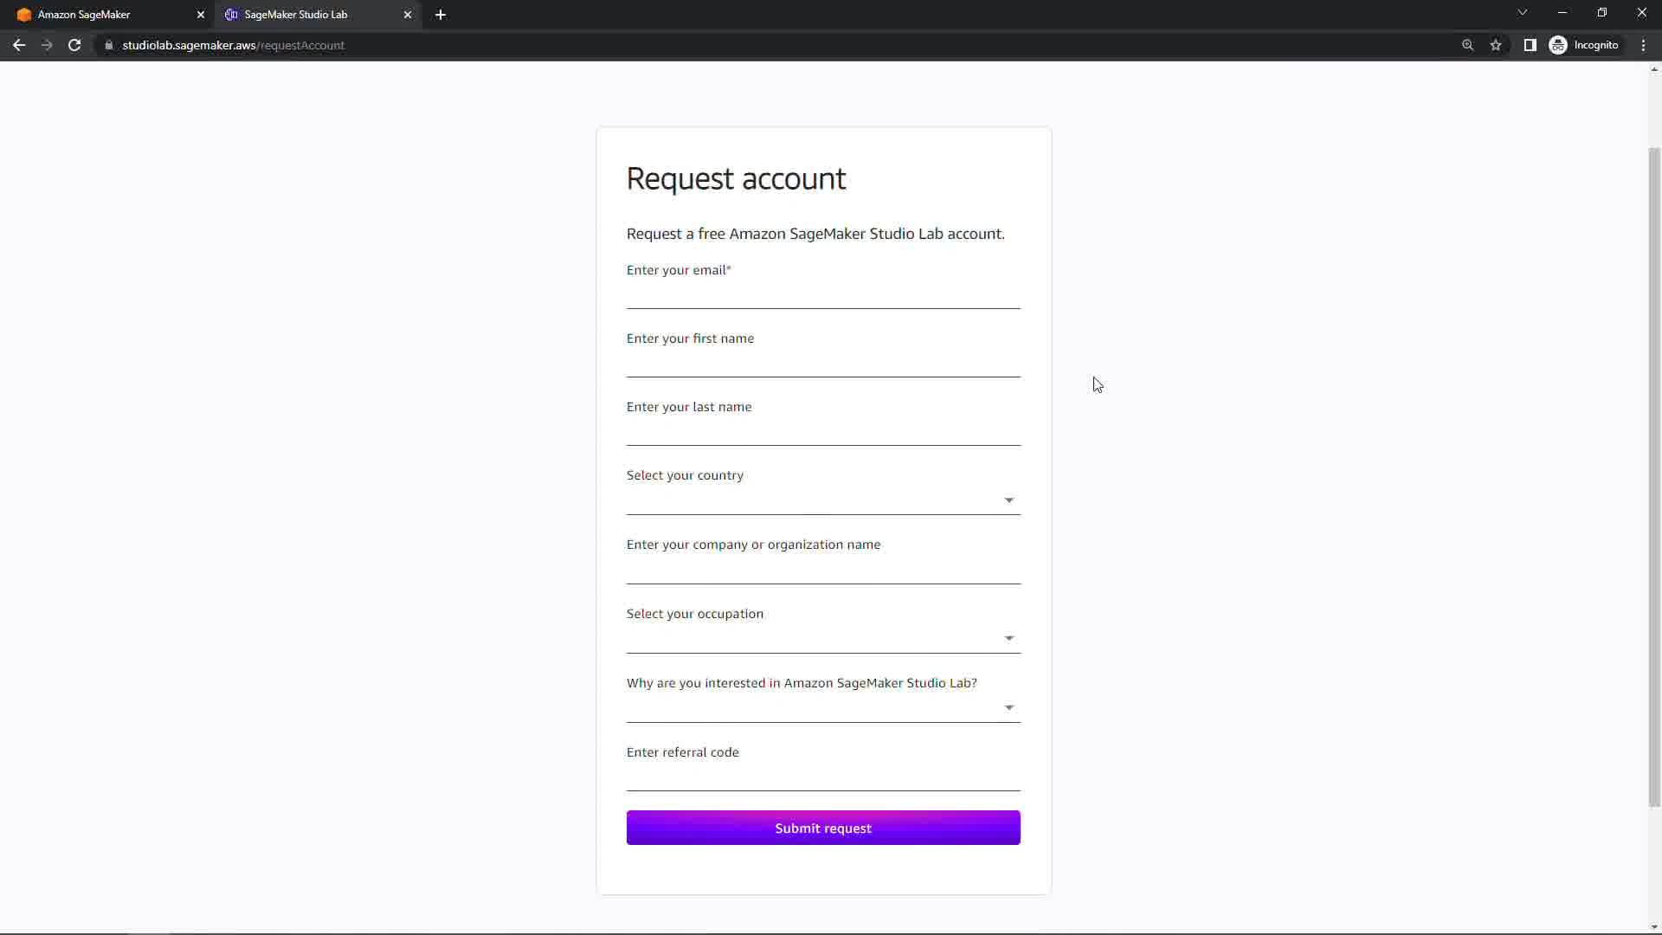The height and width of the screenshot is (935, 1662).
Task: Open the Incognito profile indicator
Action: tap(1584, 45)
